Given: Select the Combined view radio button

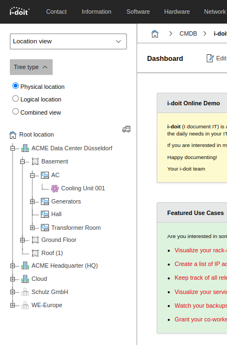Looking at the screenshot, I should (15, 111).
